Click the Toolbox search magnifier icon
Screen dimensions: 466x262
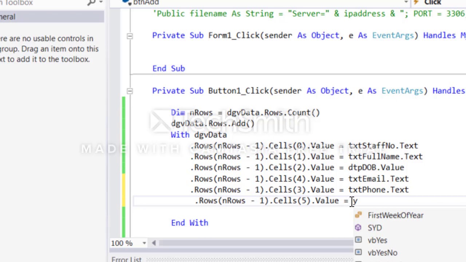tap(91, 3)
